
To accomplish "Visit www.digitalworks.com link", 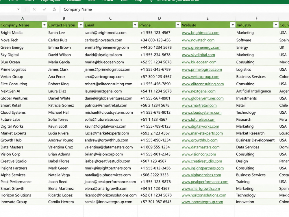I will pyautogui.click(x=200, y=126).
